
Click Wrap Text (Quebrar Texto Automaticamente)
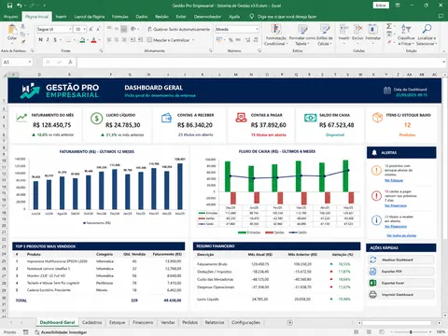click(178, 29)
